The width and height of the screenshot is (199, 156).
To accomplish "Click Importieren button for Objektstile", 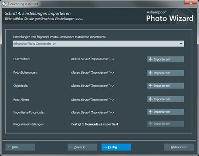I will click(x=166, y=86).
